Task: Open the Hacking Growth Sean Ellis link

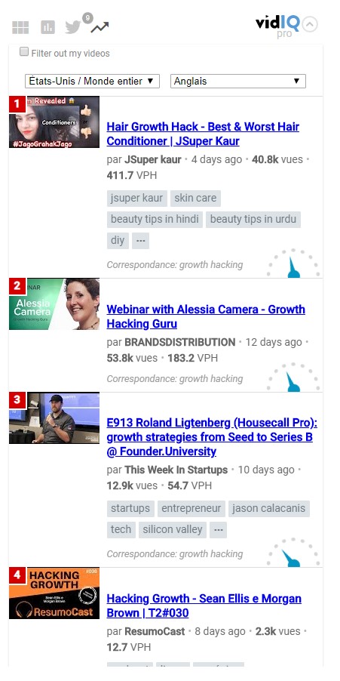Action: pos(204,606)
